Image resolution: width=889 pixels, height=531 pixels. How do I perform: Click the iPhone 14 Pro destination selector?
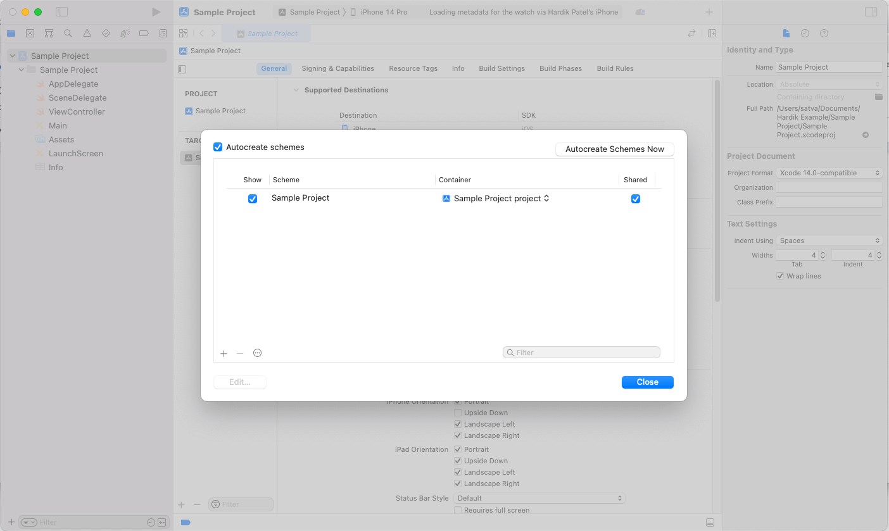coord(379,12)
